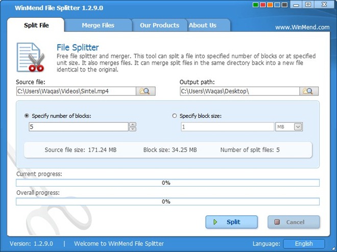The width and height of the screenshot is (337, 252).
Task: Click the Split button
Action: 231,222
